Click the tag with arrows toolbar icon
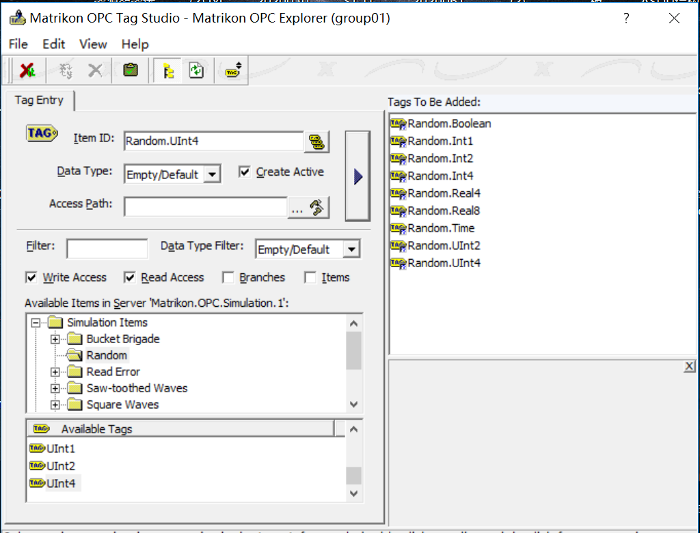Screen dimensions: 700x533 pos(233,70)
